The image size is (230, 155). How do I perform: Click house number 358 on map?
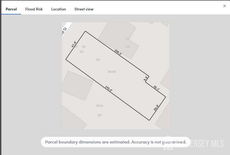[x=98, y=60]
